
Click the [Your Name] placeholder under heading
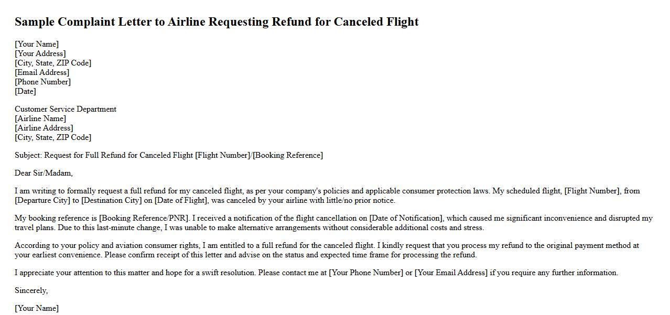tap(37, 44)
